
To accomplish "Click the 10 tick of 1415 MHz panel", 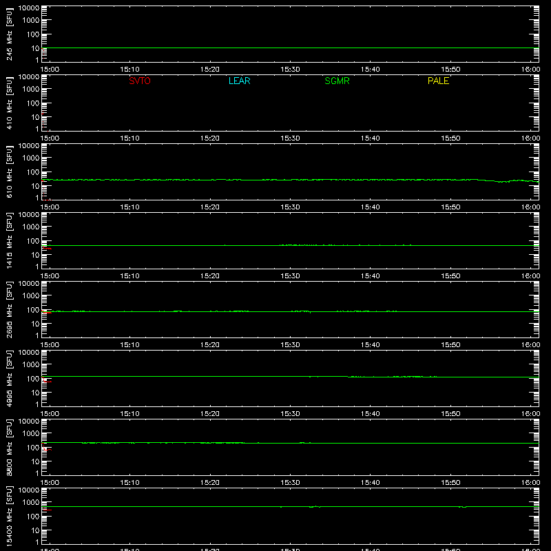I will click(x=35, y=255).
